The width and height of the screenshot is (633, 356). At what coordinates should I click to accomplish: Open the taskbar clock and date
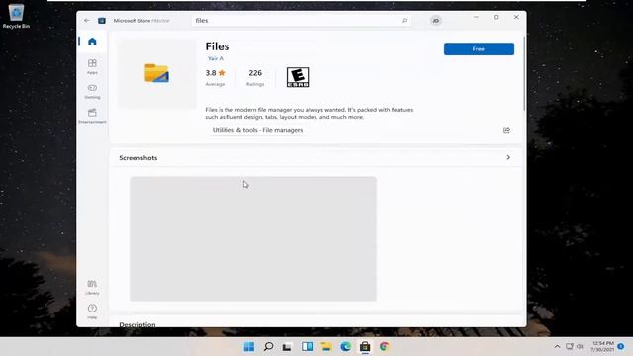(x=603, y=347)
